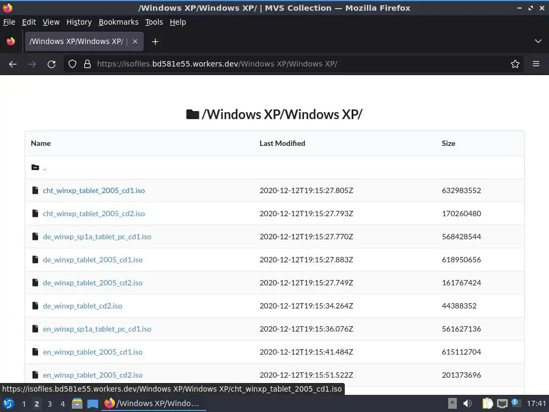
Task: Click file icon beside de_winxp_tablet_cd2.iso
Action: pyautogui.click(x=35, y=306)
